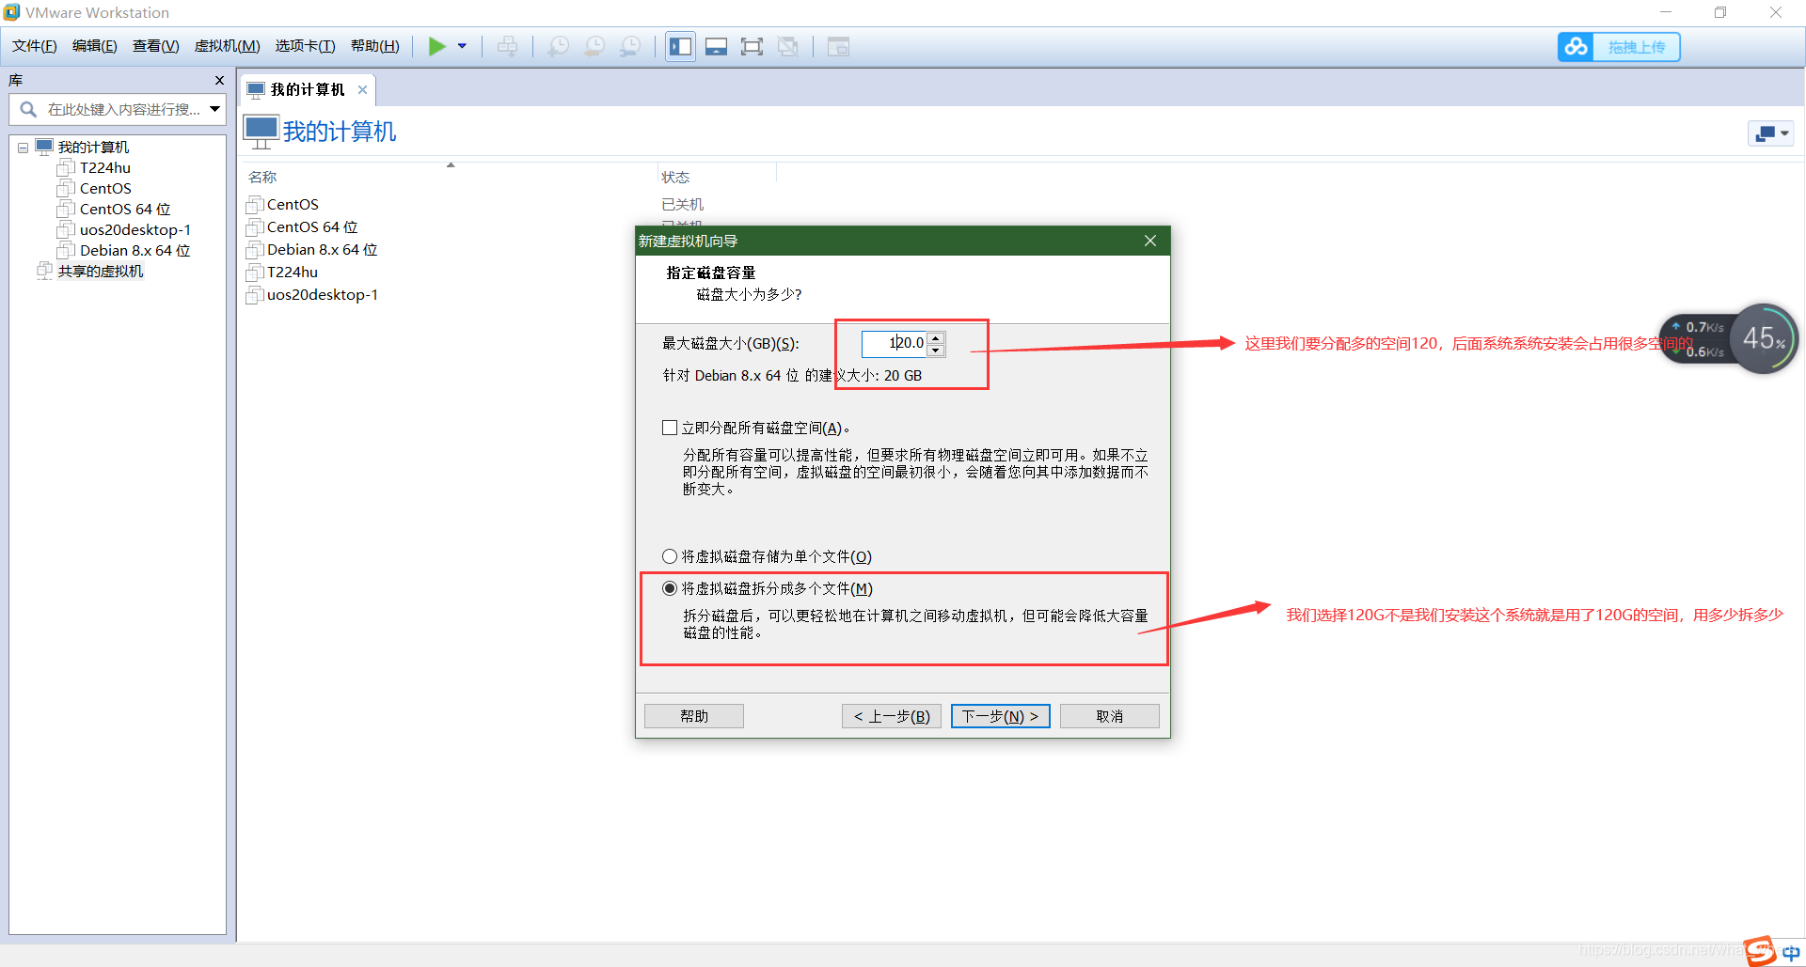Collapse the 我的计算机 tree node
This screenshot has height=967, width=1806.
click(23, 148)
